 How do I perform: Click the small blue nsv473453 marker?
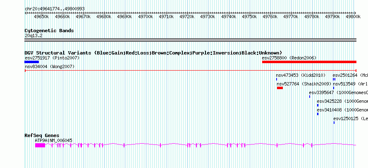click(x=277, y=79)
